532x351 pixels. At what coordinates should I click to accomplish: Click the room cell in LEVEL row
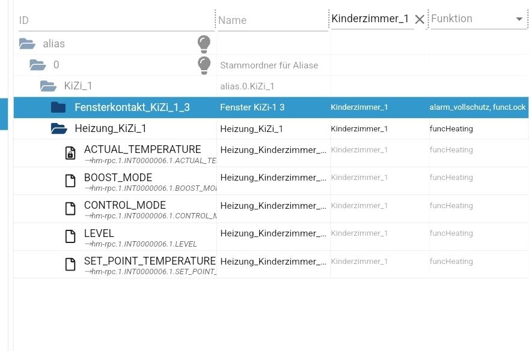pos(359,233)
